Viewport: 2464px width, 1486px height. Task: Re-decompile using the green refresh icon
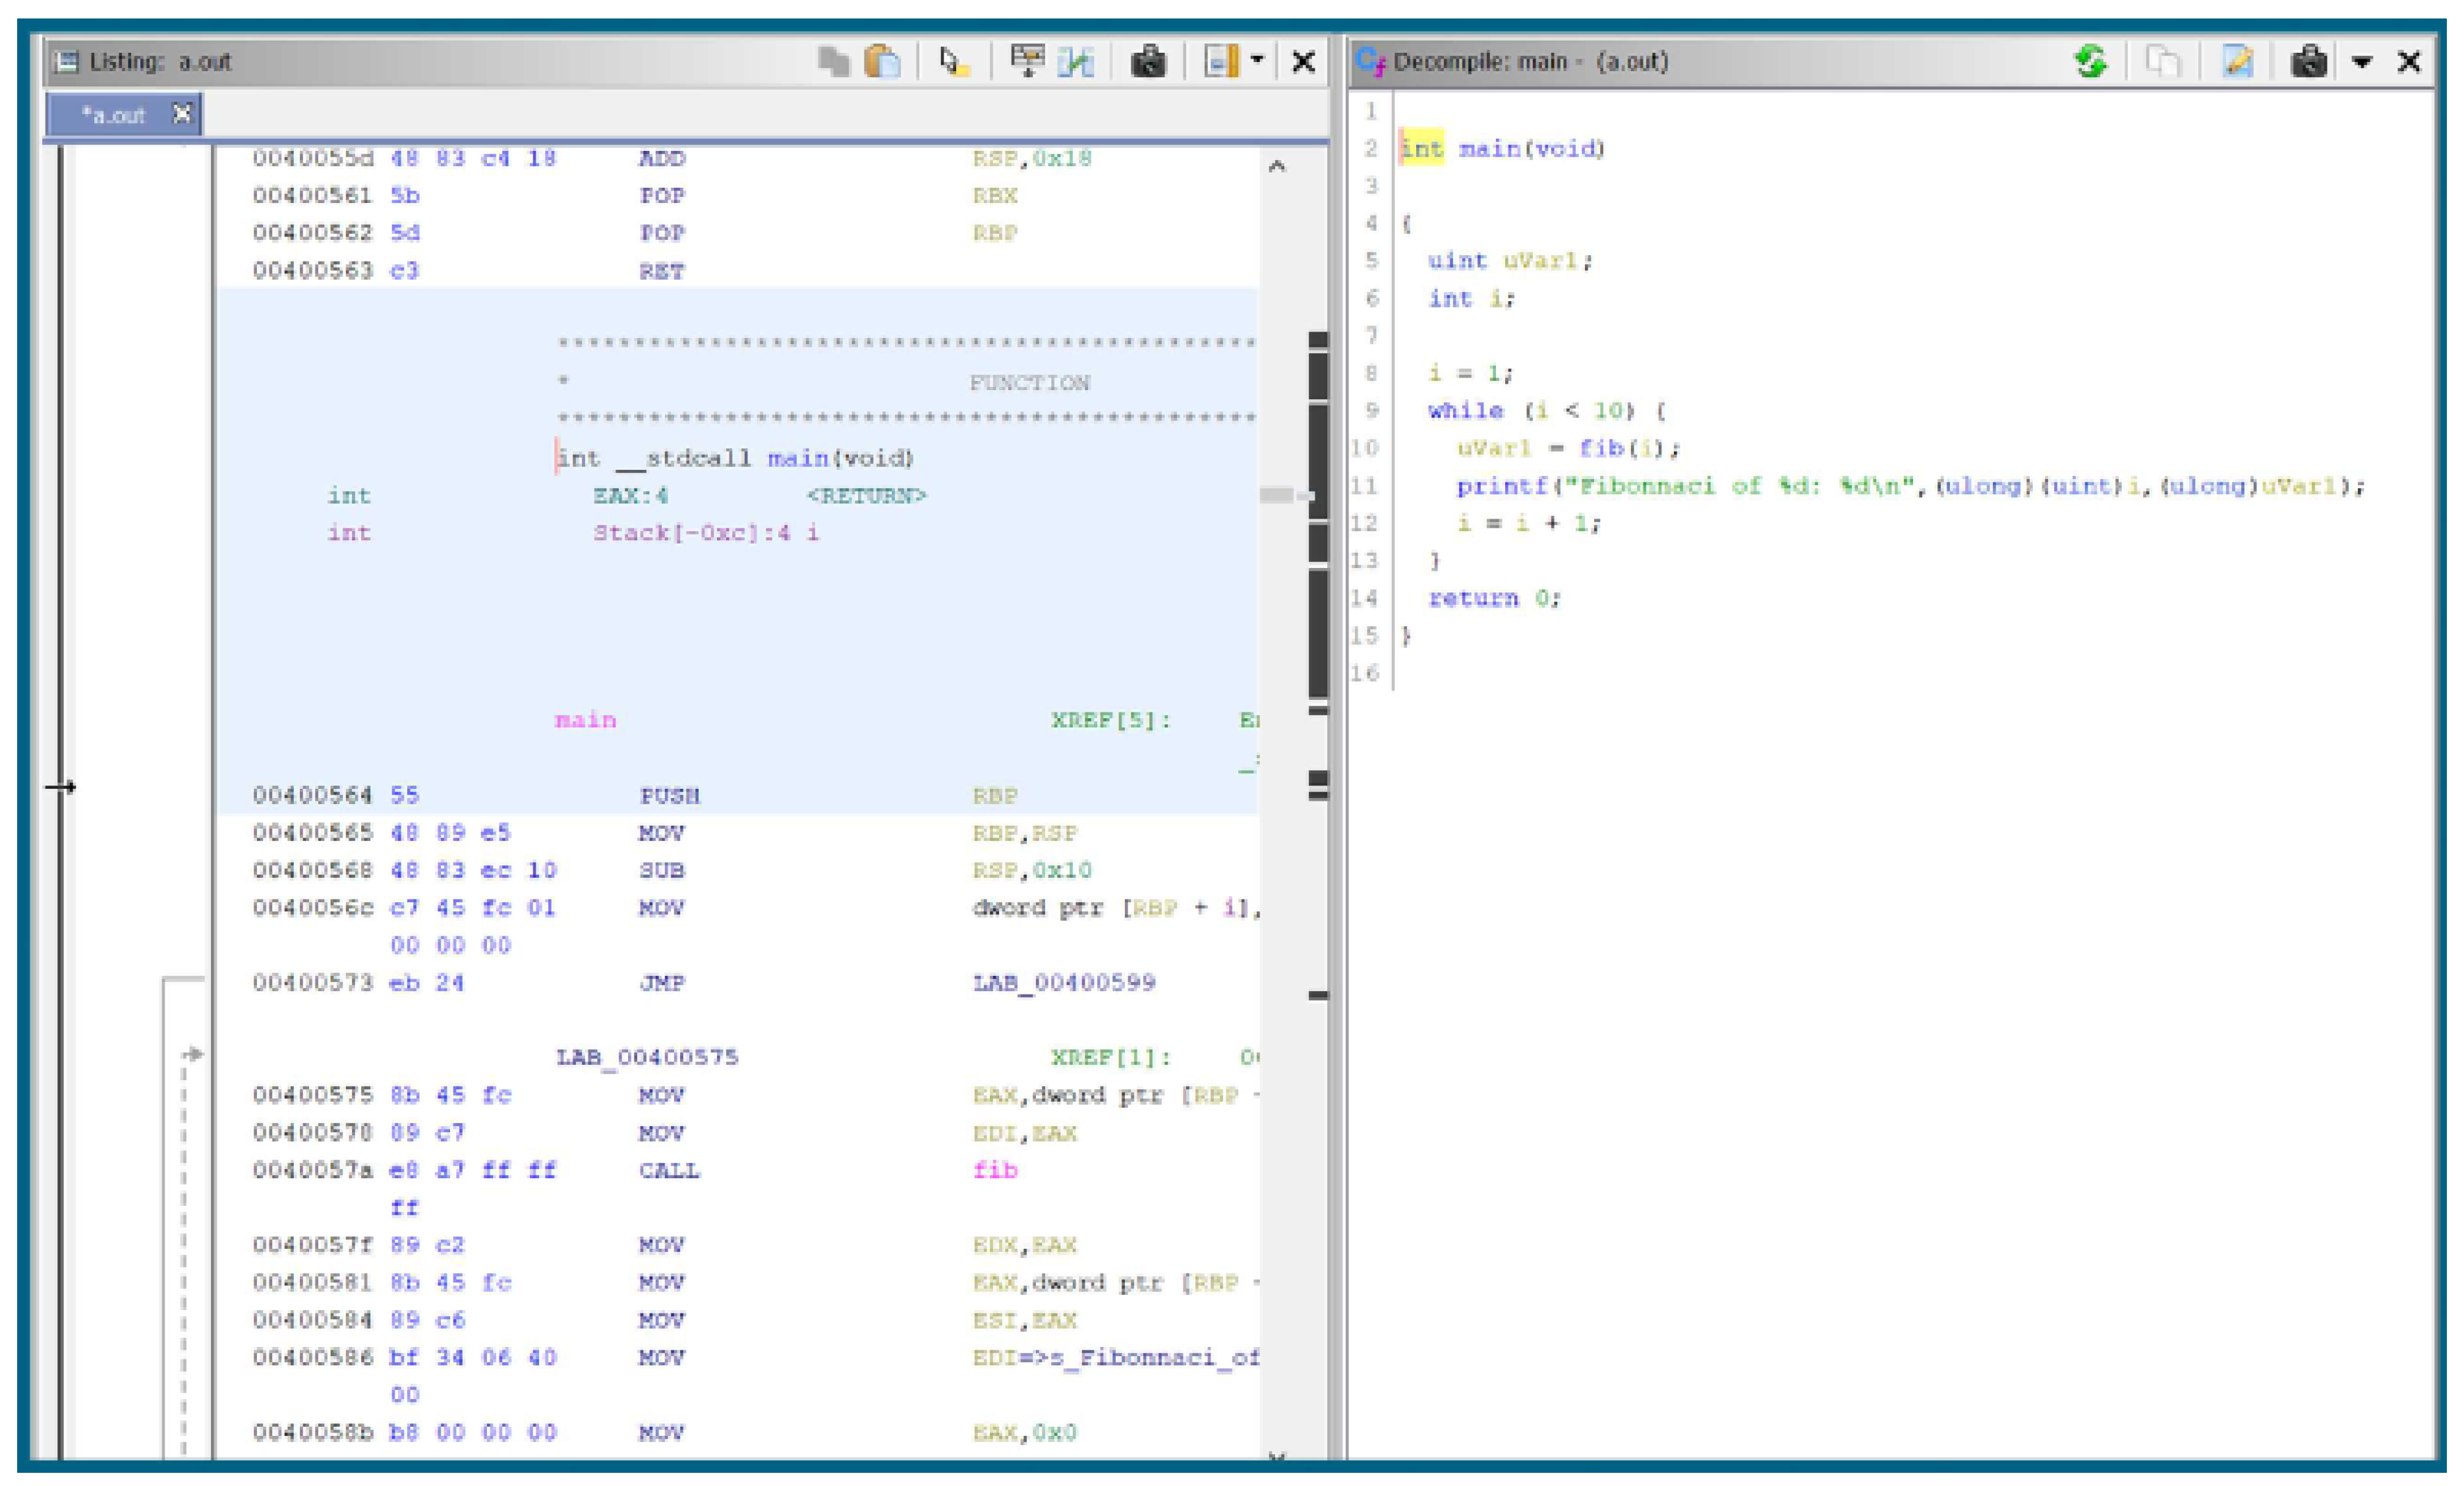click(2090, 62)
